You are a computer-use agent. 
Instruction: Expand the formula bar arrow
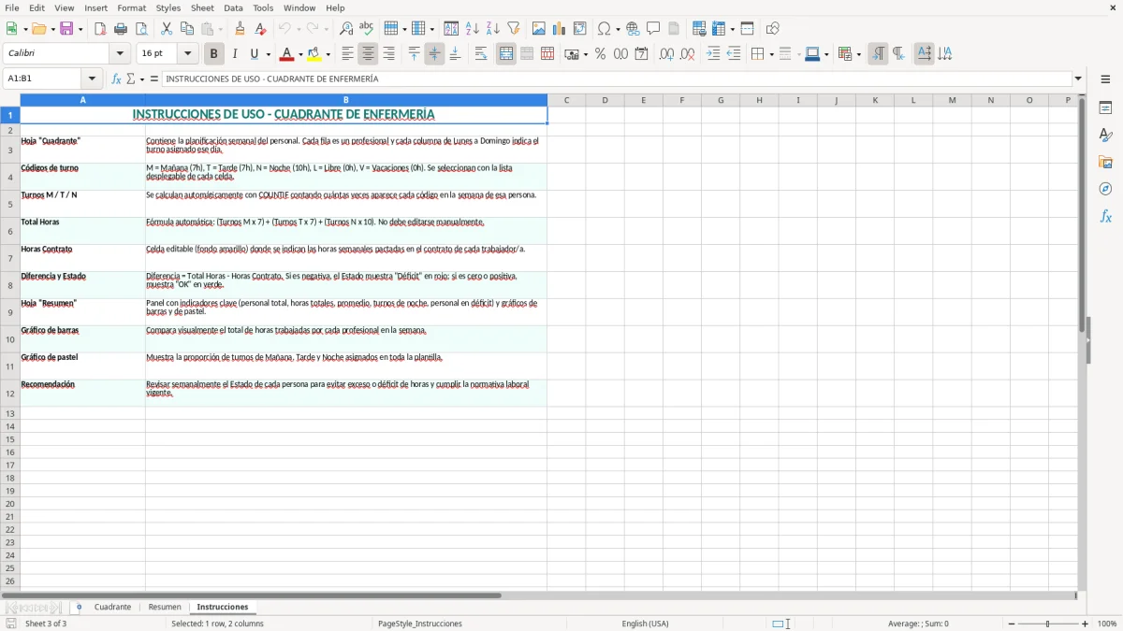[x=1078, y=79]
